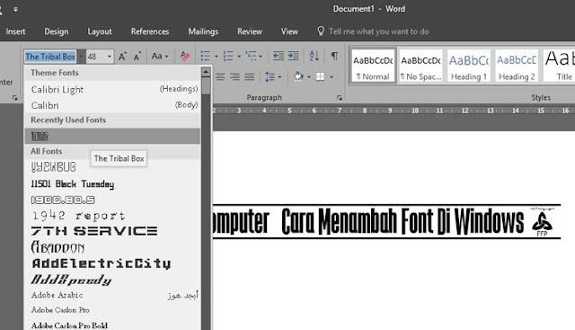Select the AddElectricCity font
575x330 pixels.
112,263
